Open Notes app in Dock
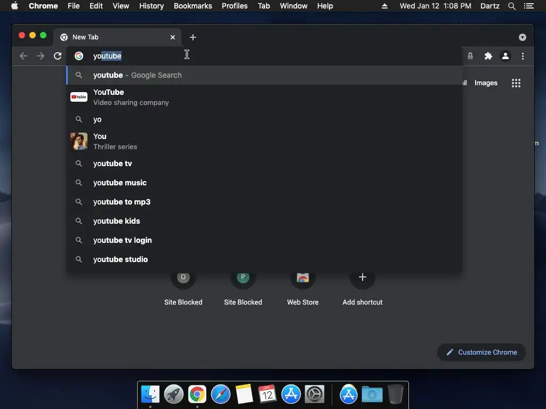Viewport: 546px width, 409px height. (x=244, y=395)
